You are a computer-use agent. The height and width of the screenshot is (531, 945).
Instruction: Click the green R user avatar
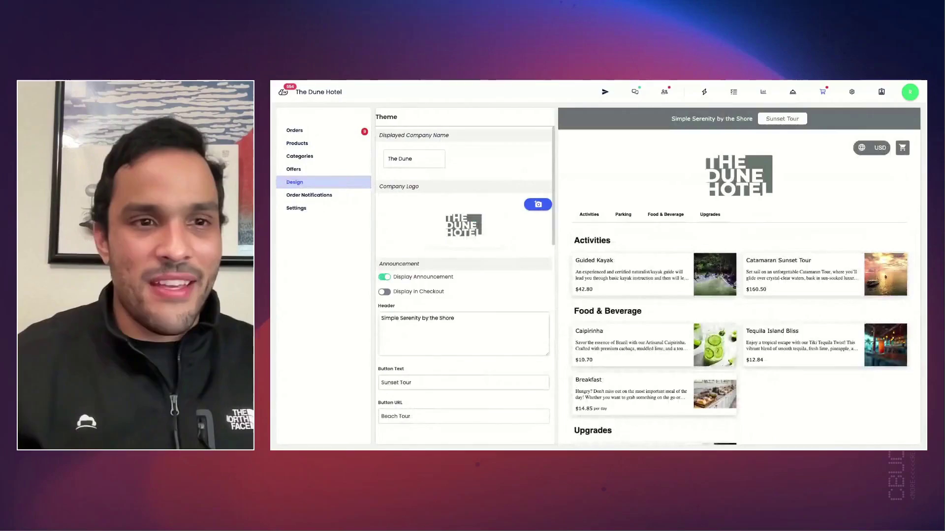click(910, 92)
